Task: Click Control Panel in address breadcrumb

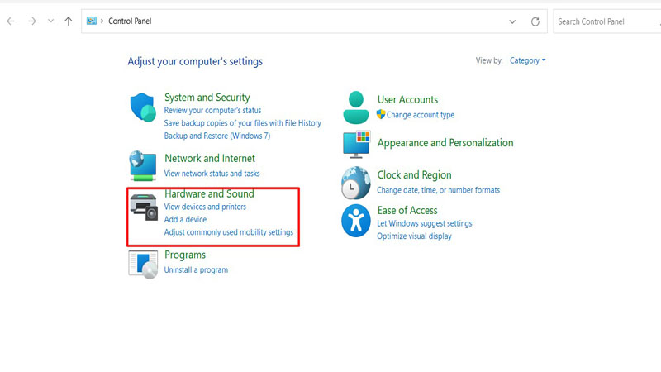Action: 130,21
